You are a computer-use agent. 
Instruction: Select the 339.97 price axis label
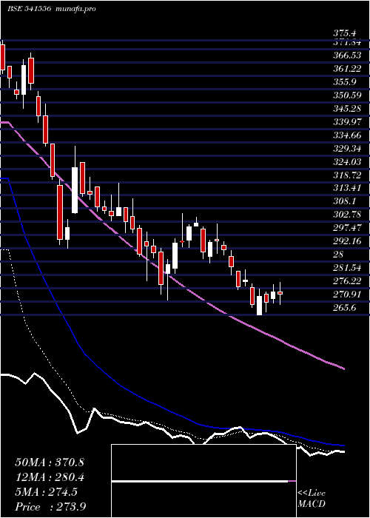point(347,122)
